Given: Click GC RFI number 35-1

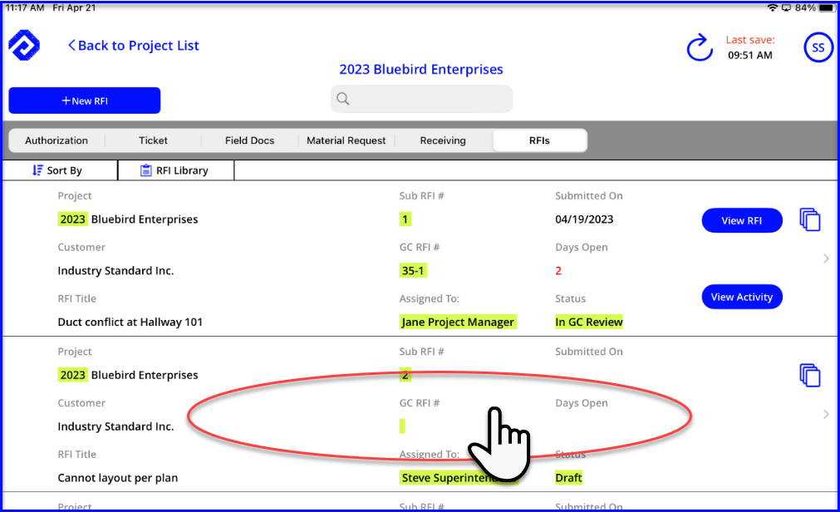Looking at the screenshot, I should (413, 271).
